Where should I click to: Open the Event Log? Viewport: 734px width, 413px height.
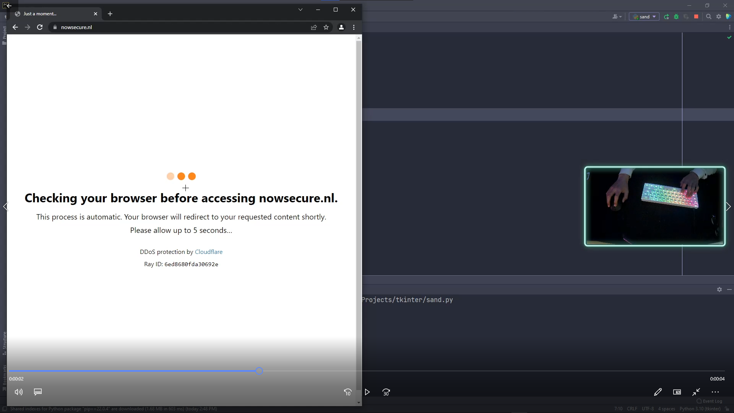[x=710, y=401]
